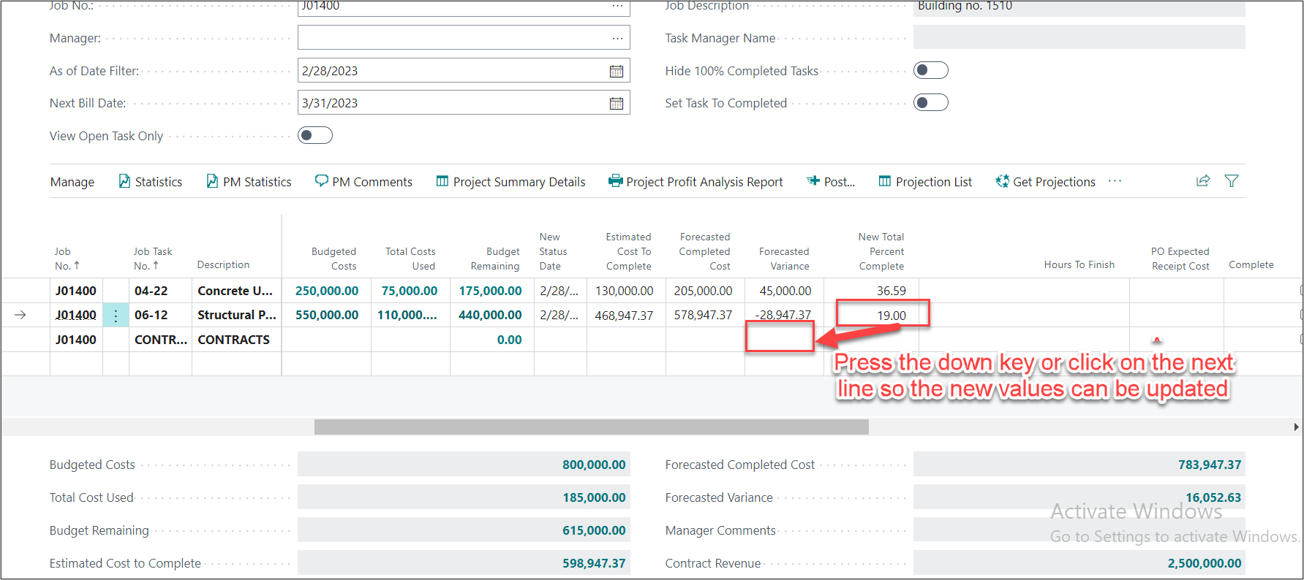Expand more toolbar actions ellipsis
Viewport: 1304px width, 580px height.
(x=1115, y=181)
